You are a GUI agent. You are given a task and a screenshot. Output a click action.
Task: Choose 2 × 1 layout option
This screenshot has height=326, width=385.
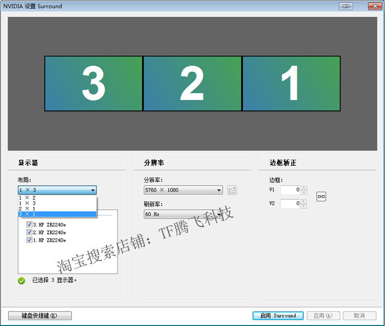[57, 208]
